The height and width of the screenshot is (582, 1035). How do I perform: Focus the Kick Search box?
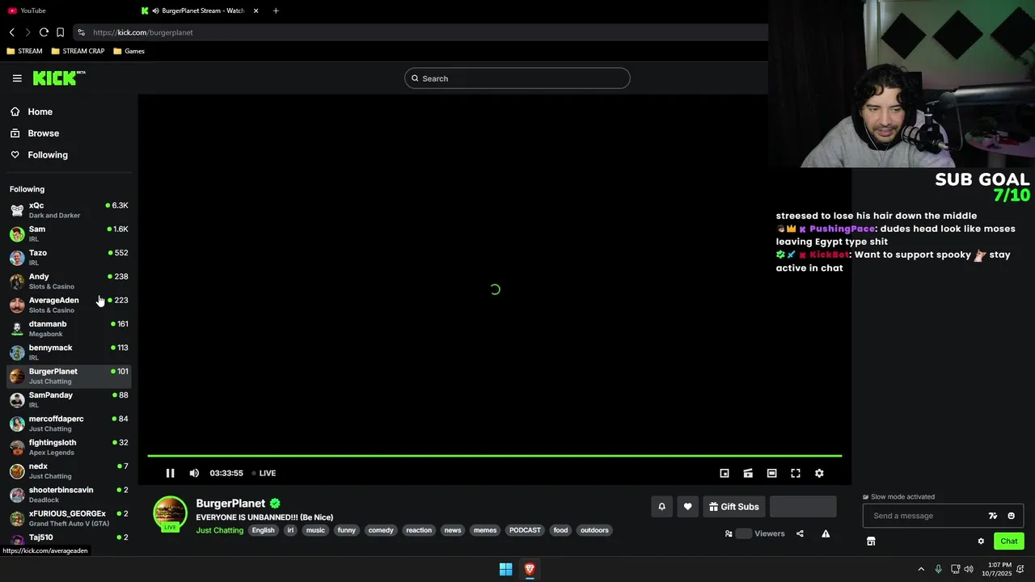coord(517,78)
